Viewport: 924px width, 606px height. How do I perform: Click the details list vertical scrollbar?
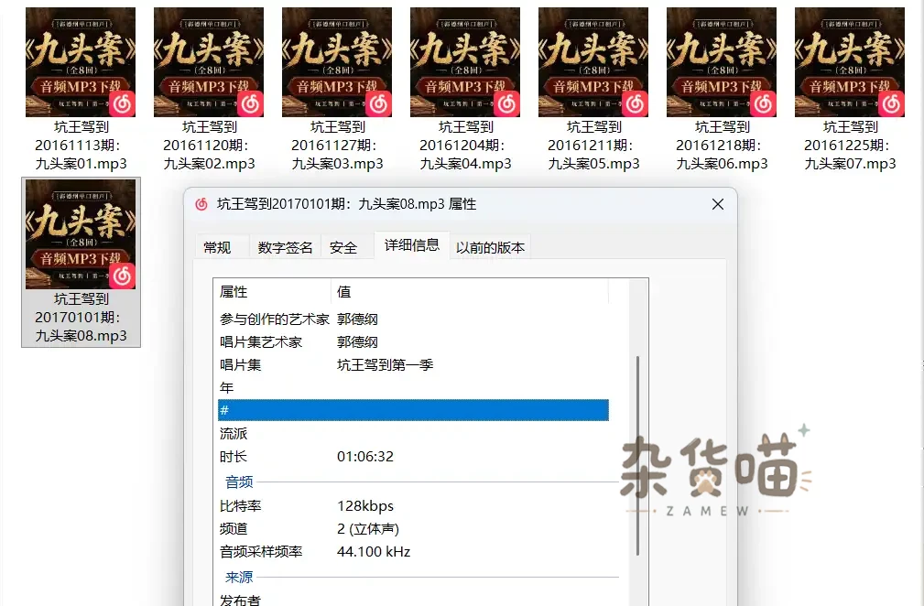pyautogui.click(x=637, y=457)
